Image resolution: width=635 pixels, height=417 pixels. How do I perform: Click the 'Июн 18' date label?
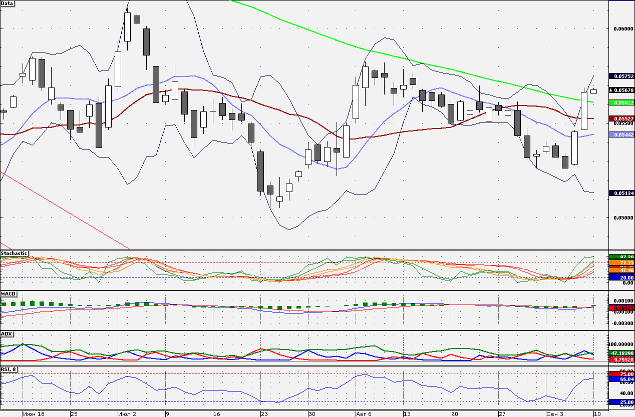tap(34, 413)
